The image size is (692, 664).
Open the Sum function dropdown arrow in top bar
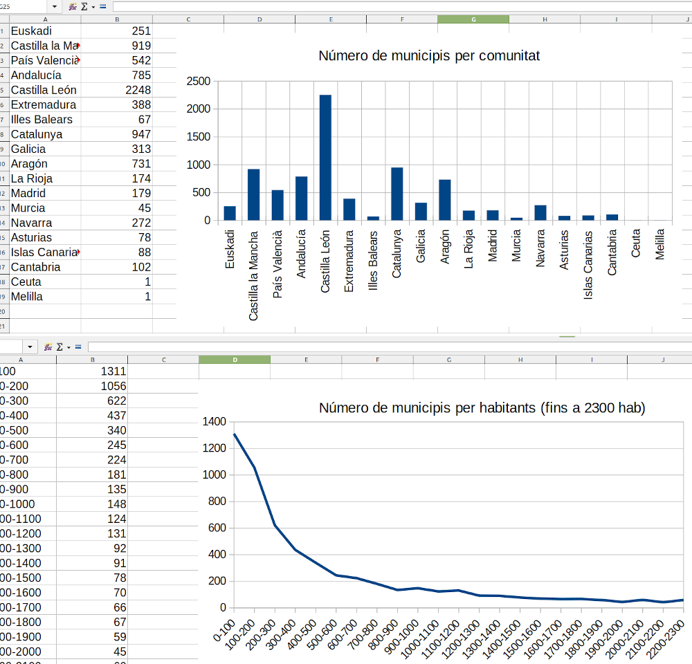[x=93, y=6]
